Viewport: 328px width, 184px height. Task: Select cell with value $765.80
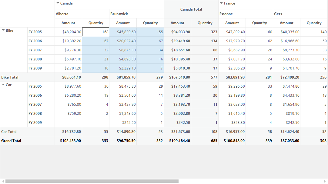(x=69, y=105)
